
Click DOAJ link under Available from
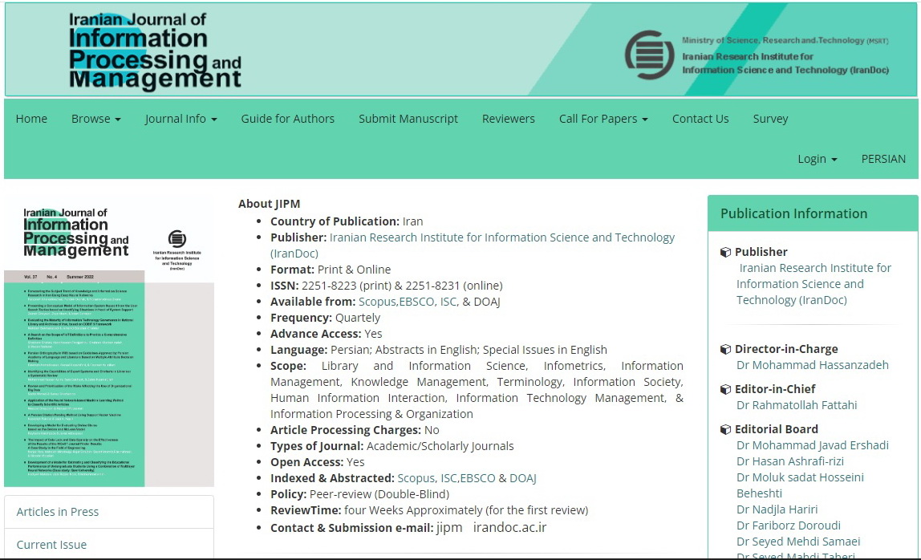point(487,302)
